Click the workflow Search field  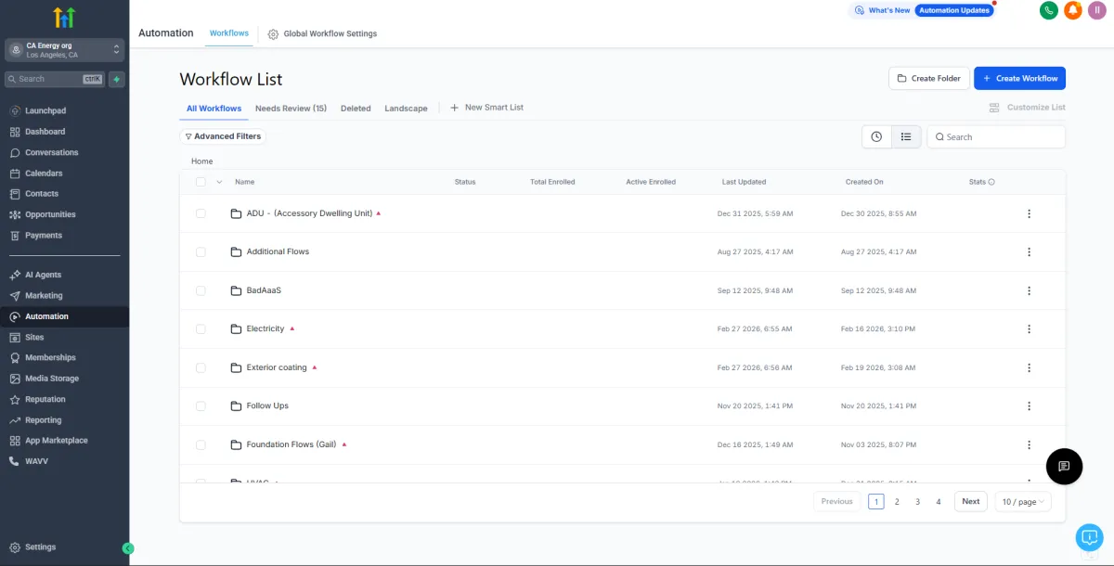pos(996,136)
